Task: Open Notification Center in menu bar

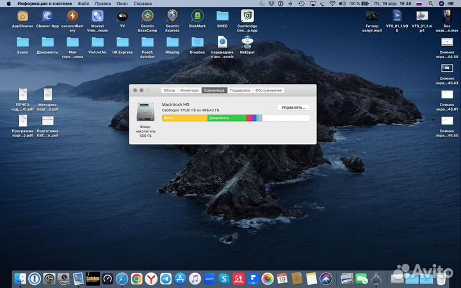Action: 450,4
